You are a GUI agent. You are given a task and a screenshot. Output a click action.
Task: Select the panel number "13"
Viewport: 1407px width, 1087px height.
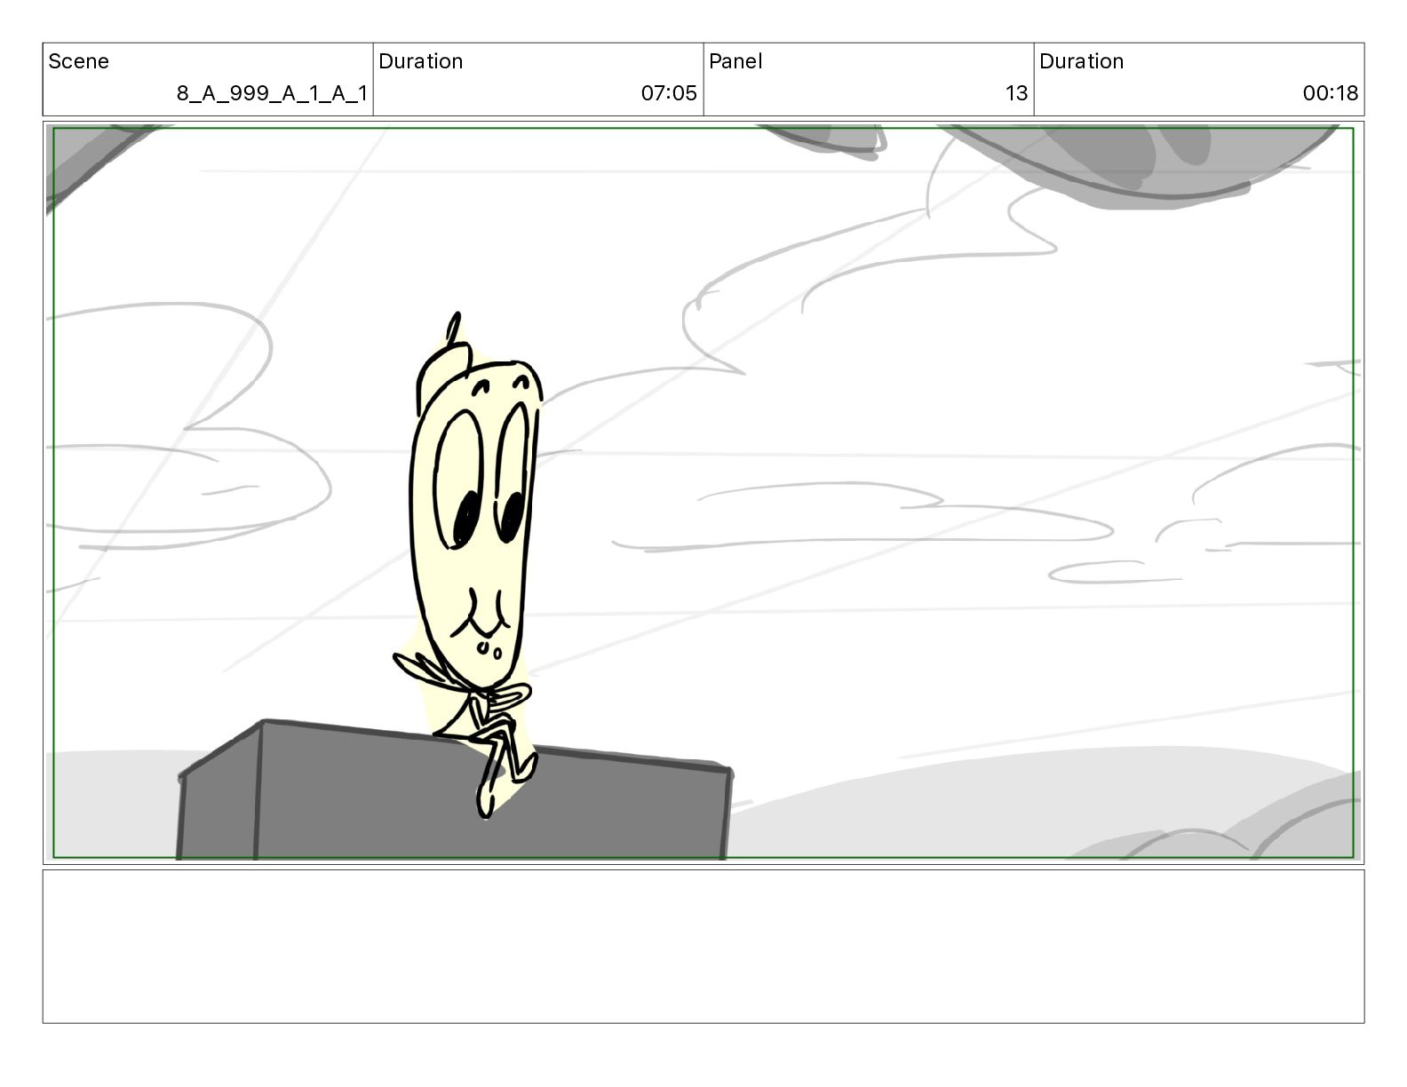pos(1016,93)
